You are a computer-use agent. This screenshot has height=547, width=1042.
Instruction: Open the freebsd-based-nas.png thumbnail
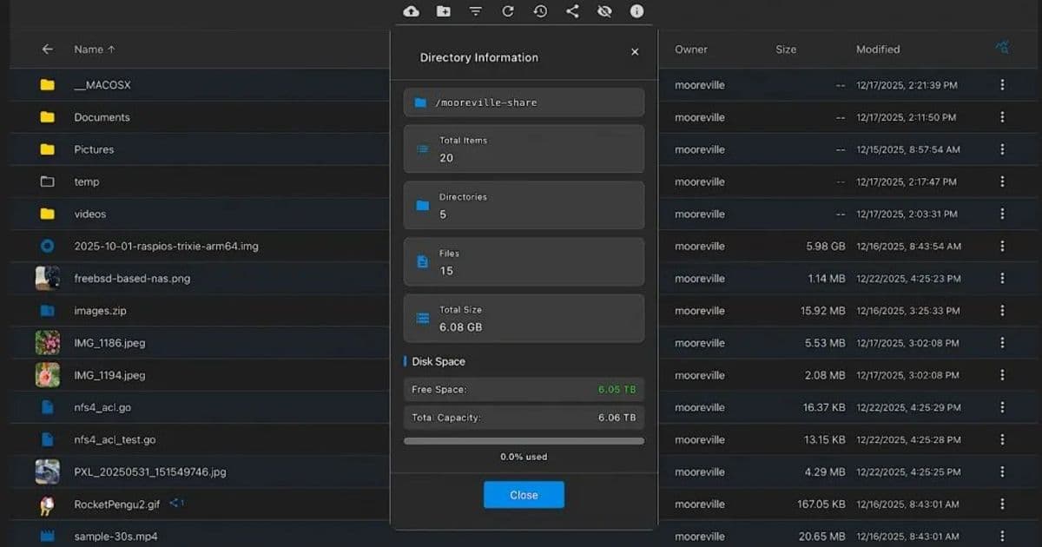[x=45, y=278]
